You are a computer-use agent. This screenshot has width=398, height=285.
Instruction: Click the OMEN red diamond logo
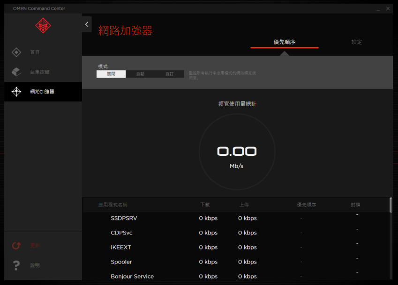[x=43, y=25]
